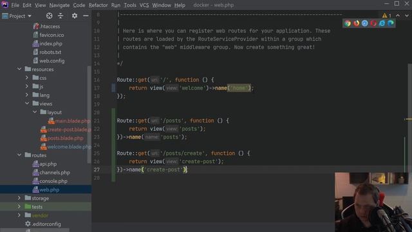The height and width of the screenshot is (232, 412).
Task: Select main.blade.php in layout folder
Action: tap(70, 121)
